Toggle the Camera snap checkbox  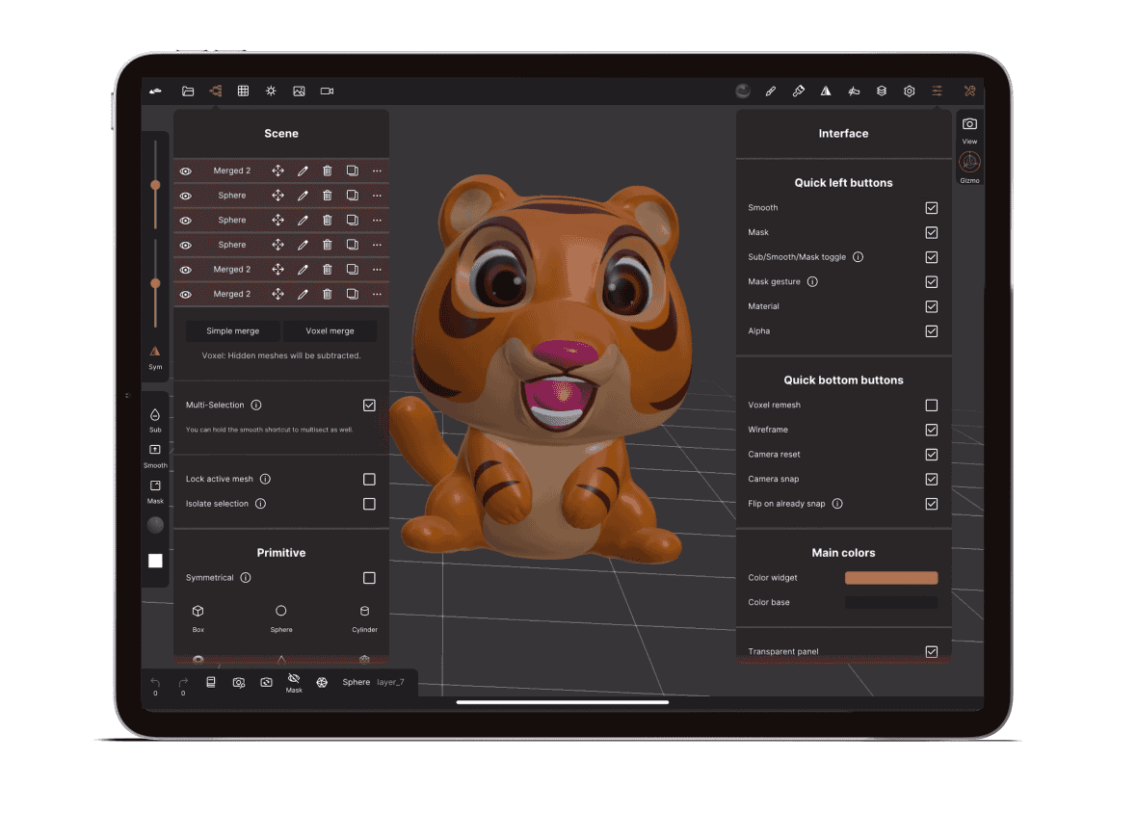coord(932,479)
